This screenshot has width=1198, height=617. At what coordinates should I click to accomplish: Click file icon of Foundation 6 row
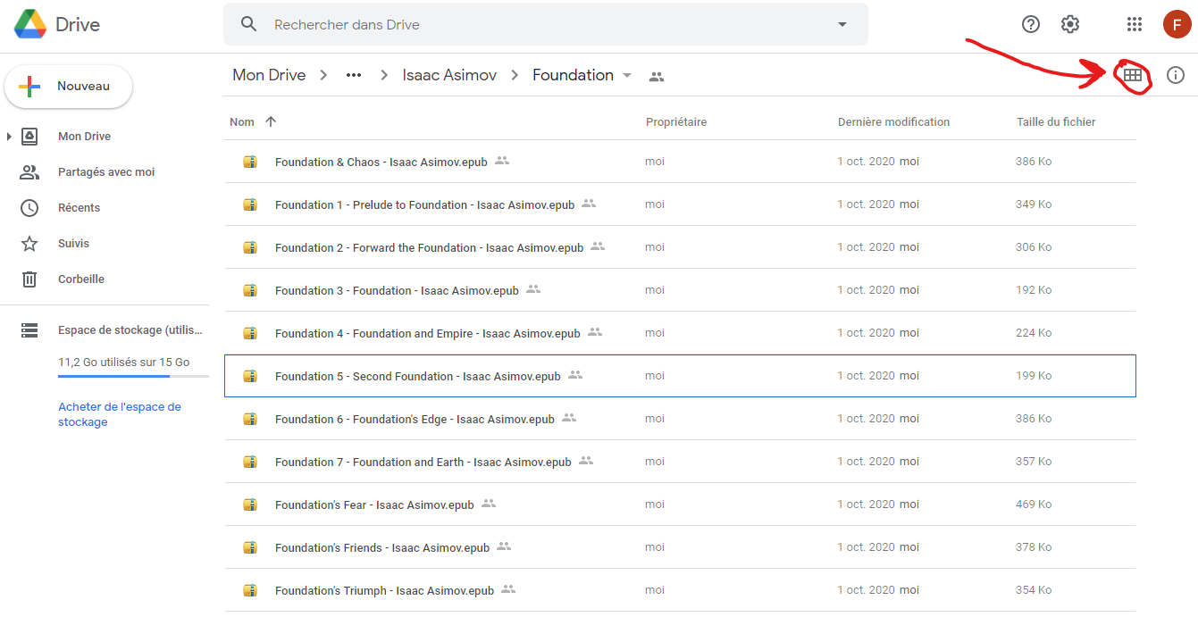pos(250,419)
